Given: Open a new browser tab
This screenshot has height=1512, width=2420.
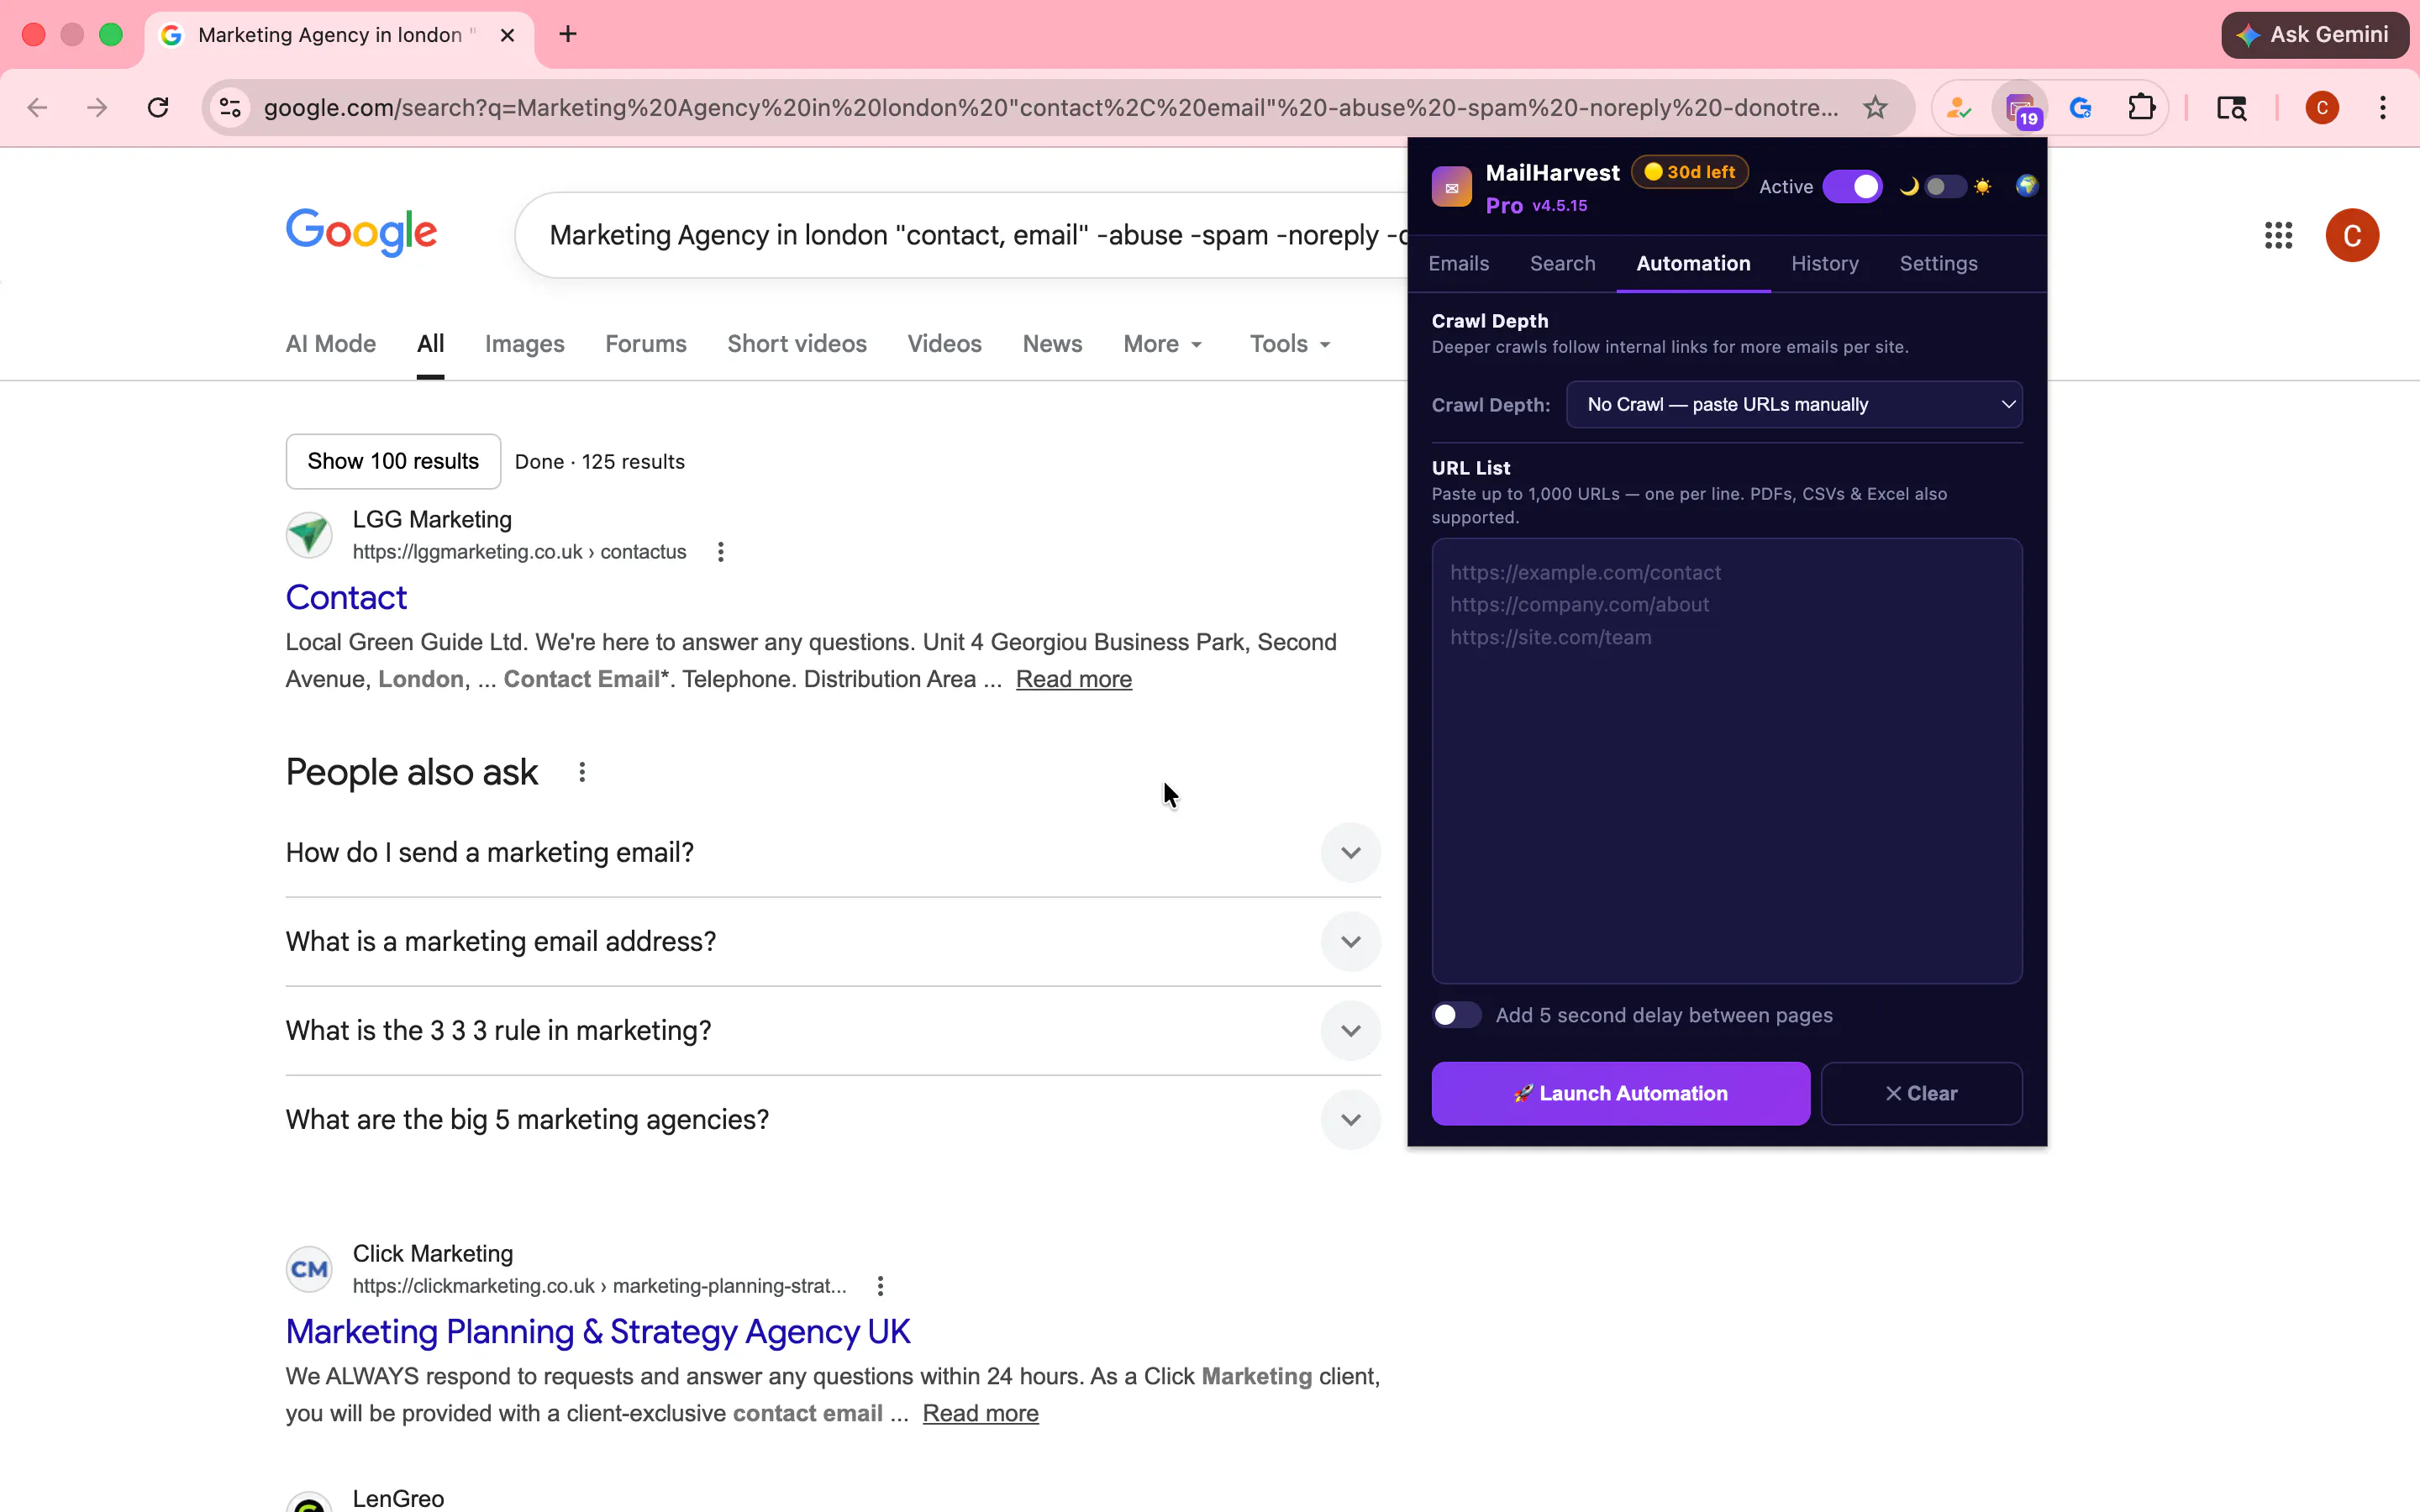Looking at the screenshot, I should pos(568,35).
